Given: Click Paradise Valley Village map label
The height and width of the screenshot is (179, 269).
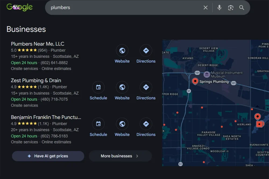Looking at the screenshot, I should pos(209,133).
